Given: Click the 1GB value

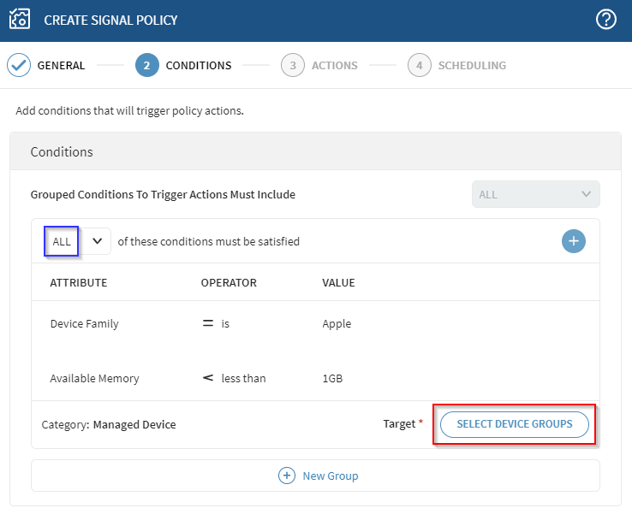Looking at the screenshot, I should click(x=333, y=378).
